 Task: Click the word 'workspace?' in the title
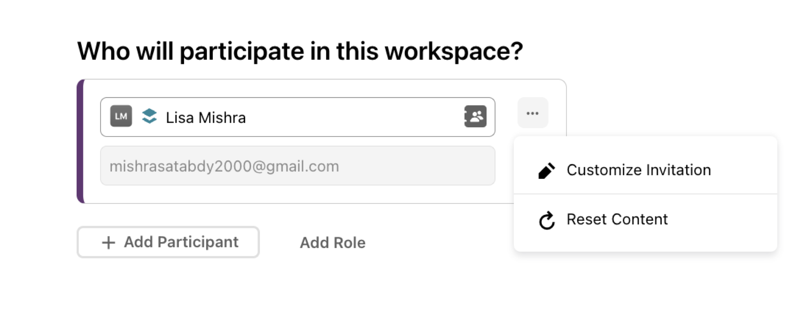454,52
